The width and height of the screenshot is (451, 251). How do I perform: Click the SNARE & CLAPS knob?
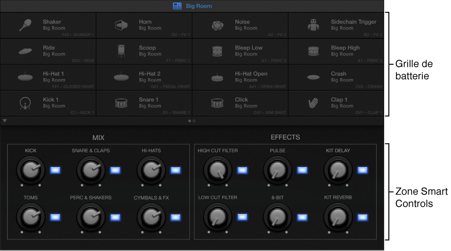pos(91,170)
